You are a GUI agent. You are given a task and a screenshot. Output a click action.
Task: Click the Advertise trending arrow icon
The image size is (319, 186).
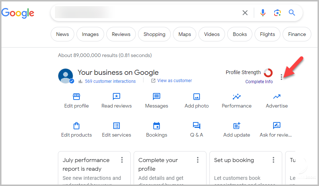click(277, 97)
